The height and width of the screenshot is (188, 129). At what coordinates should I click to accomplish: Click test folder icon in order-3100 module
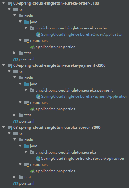coord(21,53)
